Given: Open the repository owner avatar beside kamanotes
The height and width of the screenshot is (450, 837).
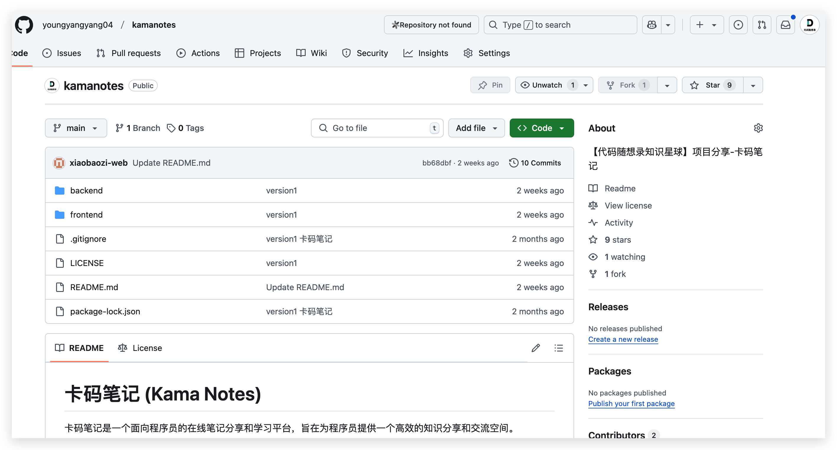Looking at the screenshot, I should (52, 85).
